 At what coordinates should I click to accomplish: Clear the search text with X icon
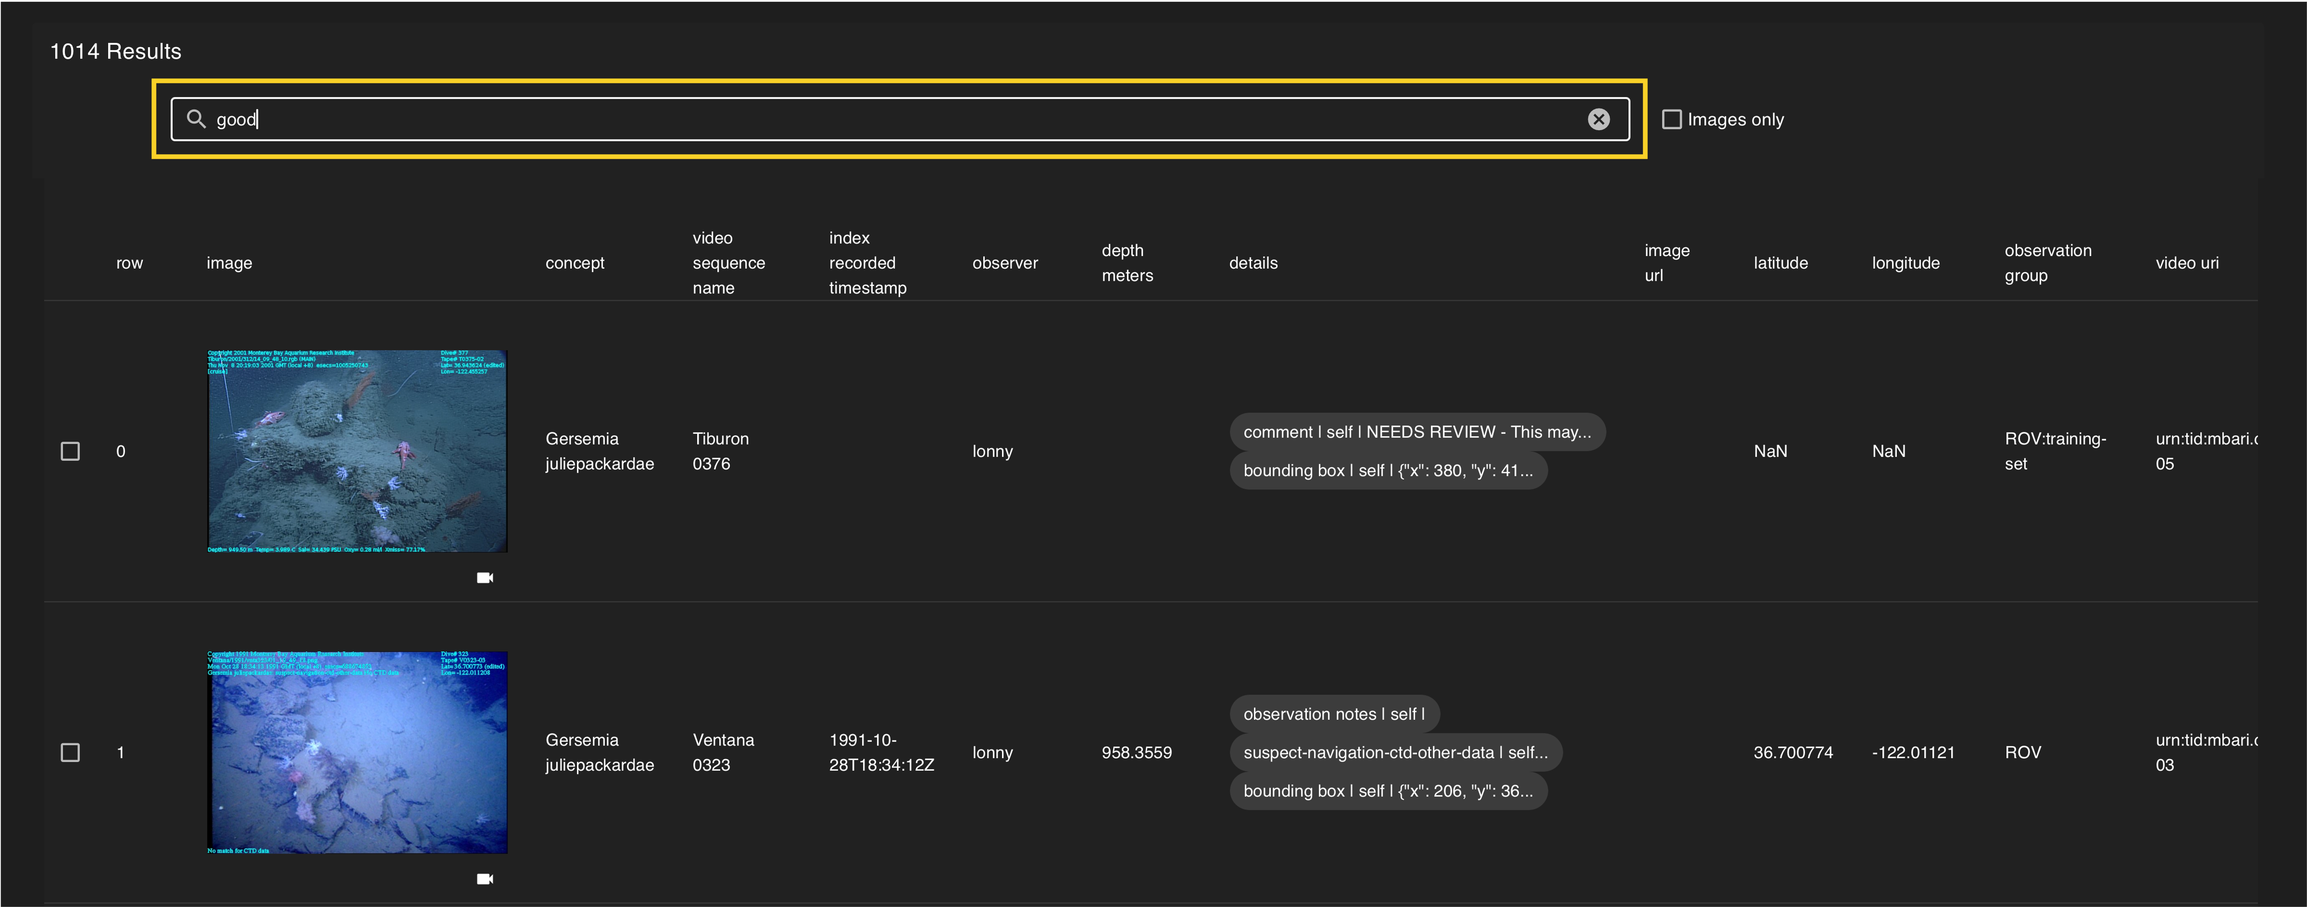[1598, 119]
